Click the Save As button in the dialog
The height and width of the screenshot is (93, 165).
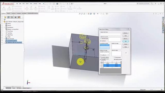tap(126, 38)
